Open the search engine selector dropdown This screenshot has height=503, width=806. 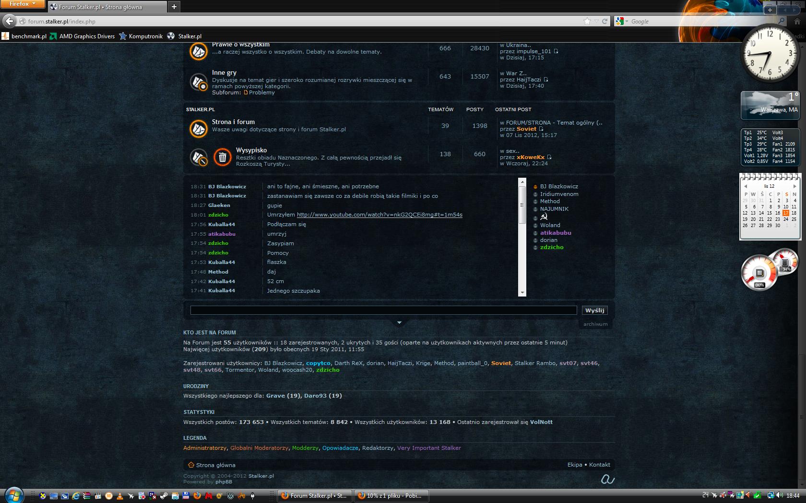[x=621, y=21]
